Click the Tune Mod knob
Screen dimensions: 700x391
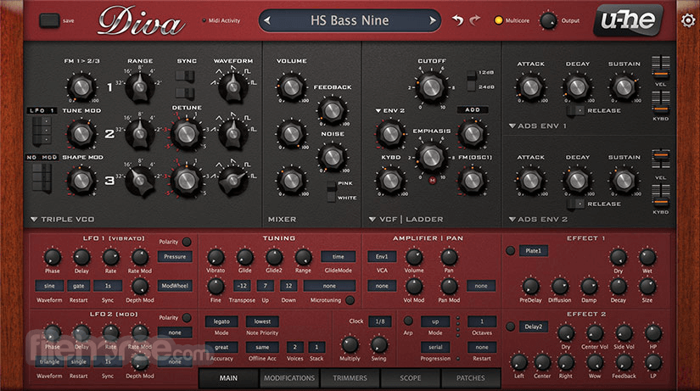(x=81, y=134)
